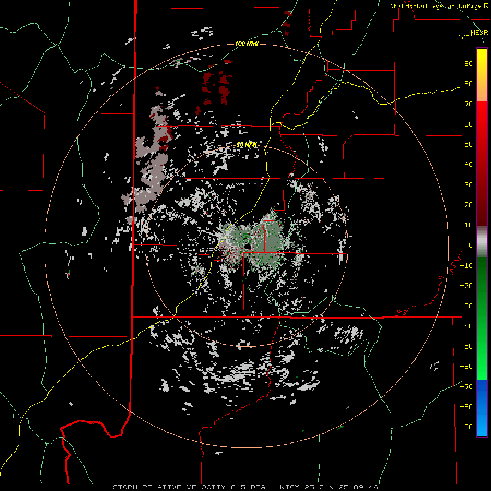This screenshot has height=491, width=491.
Task: Click the -40 value on the velocity scale
Action: [x=466, y=326]
